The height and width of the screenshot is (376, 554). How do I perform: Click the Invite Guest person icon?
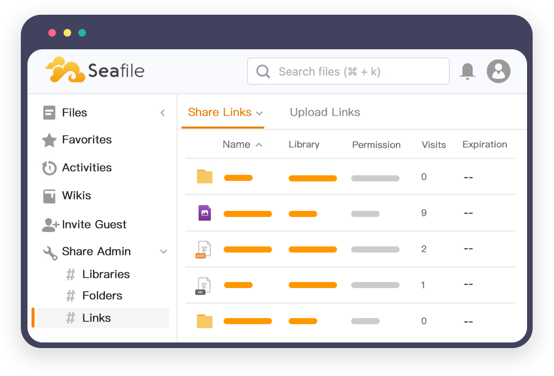pos(50,225)
